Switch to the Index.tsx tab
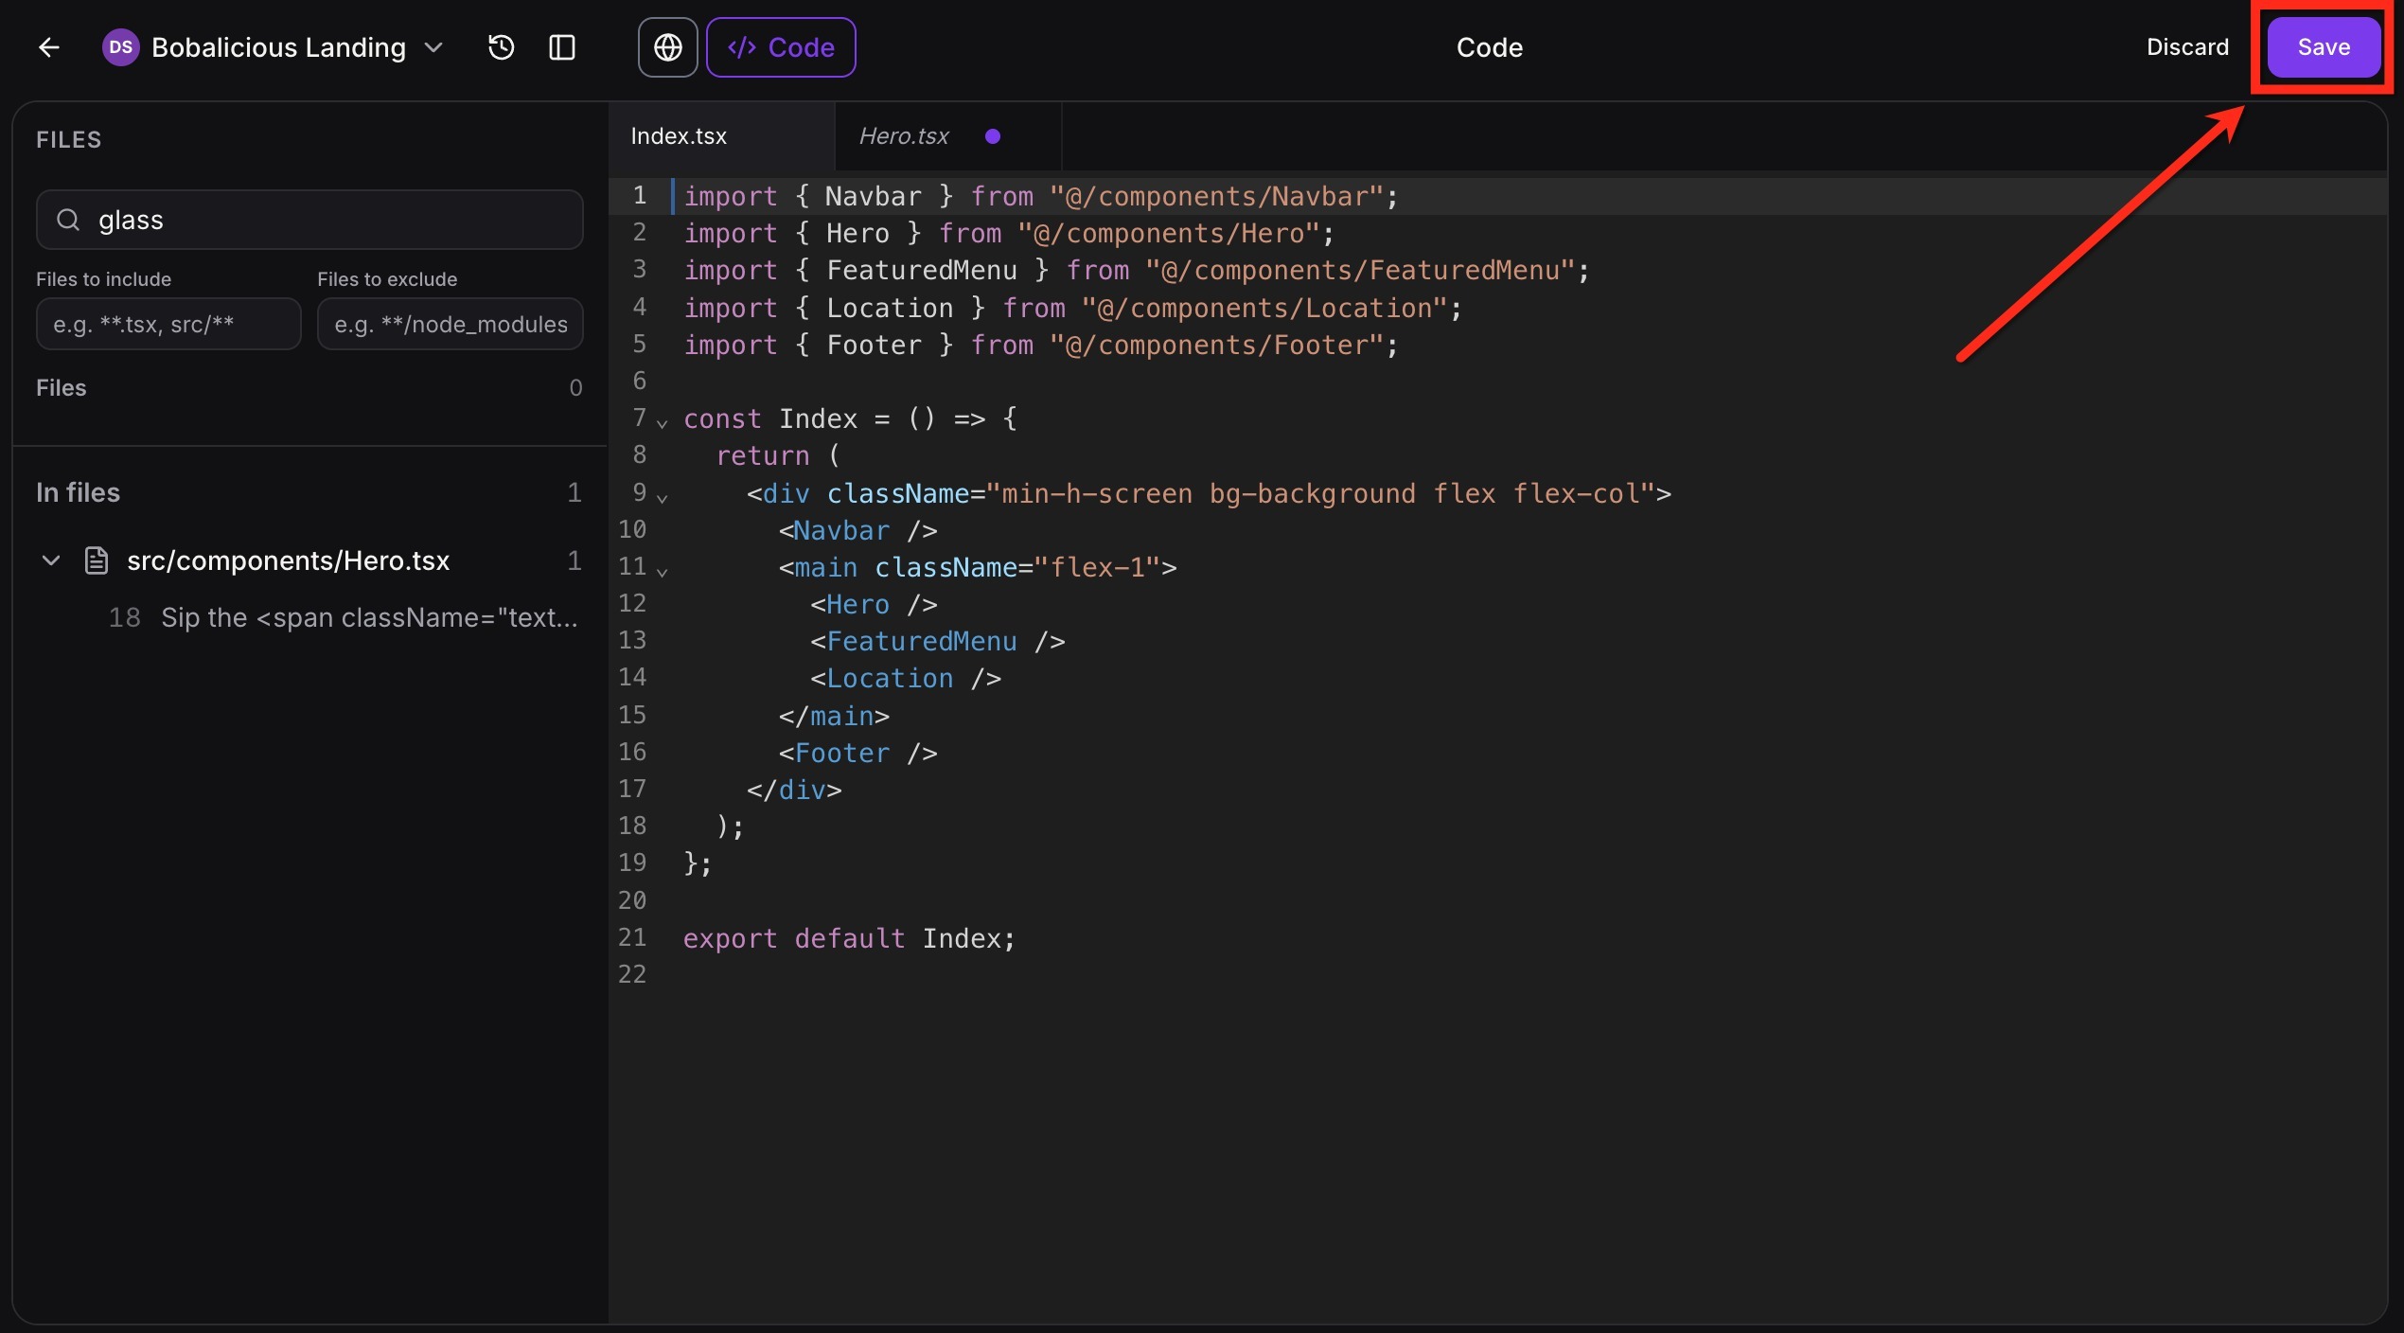This screenshot has width=2404, height=1333. (679, 136)
